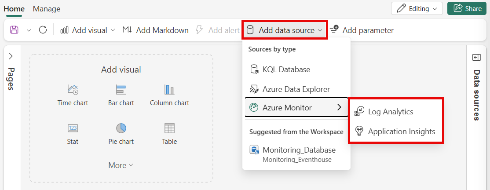Select the Time chart visual icon
Image resolution: width=490 pixels, height=190 pixels.
pos(73,90)
